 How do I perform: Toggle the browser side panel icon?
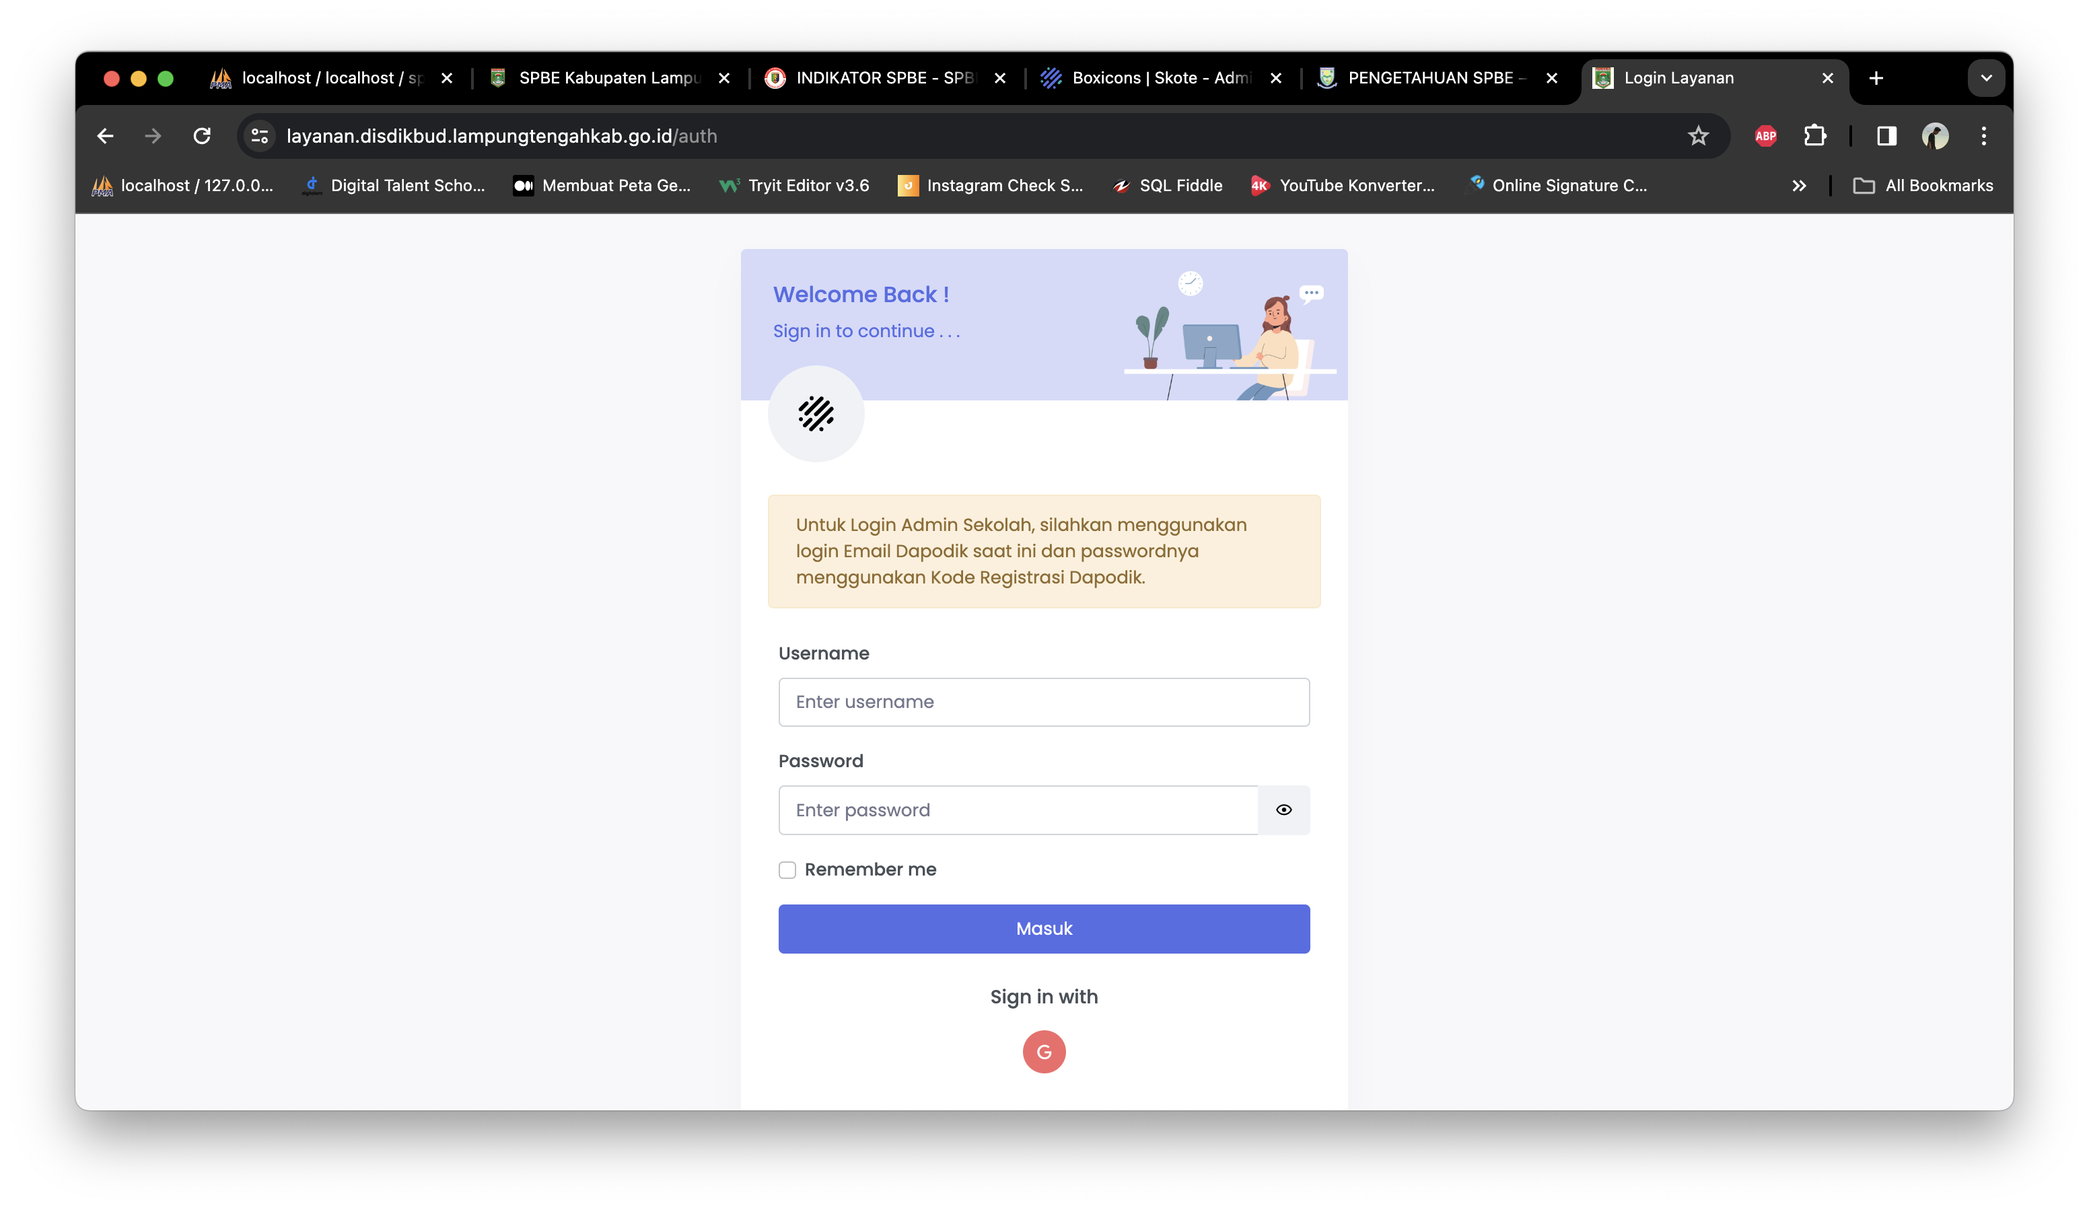[x=1886, y=136]
